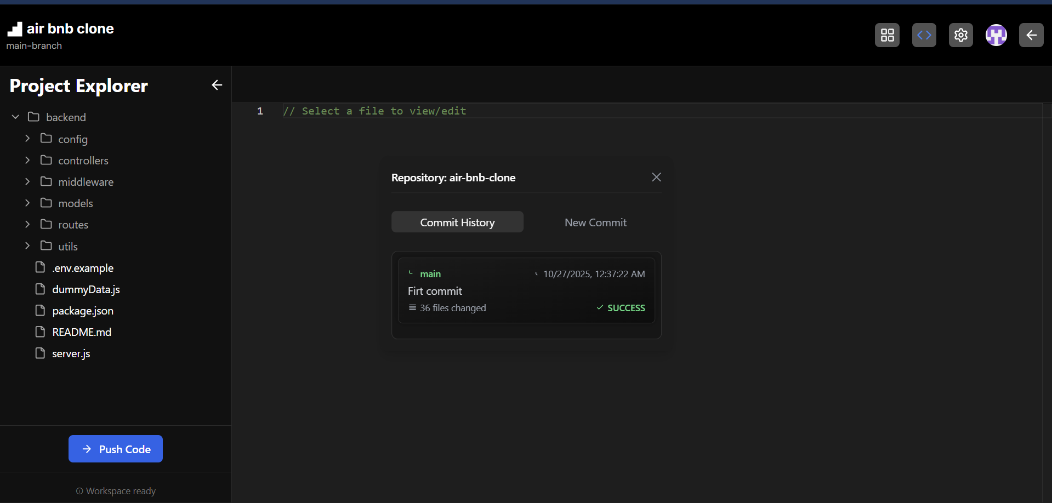
Task: Expand the utils folder chevron
Action: 27,245
